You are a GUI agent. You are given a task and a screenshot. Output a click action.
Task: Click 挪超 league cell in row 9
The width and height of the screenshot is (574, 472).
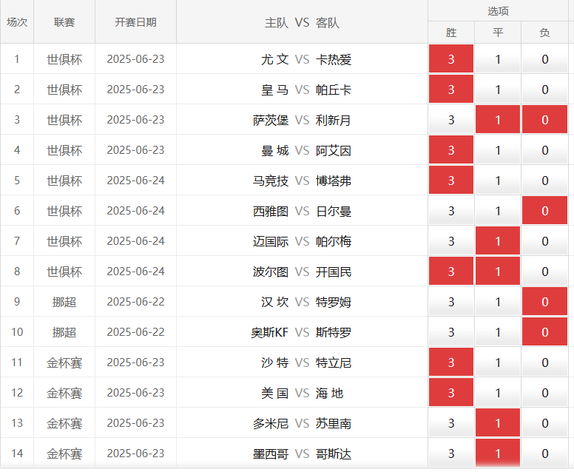64,302
